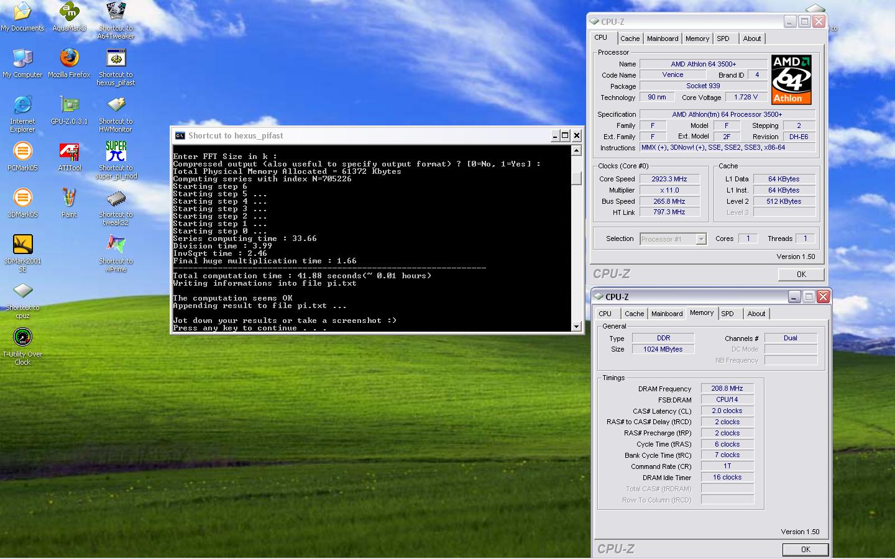Click the Command Rate value 1T
This screenshot has height=559, width=895.
tap(727, 466)
